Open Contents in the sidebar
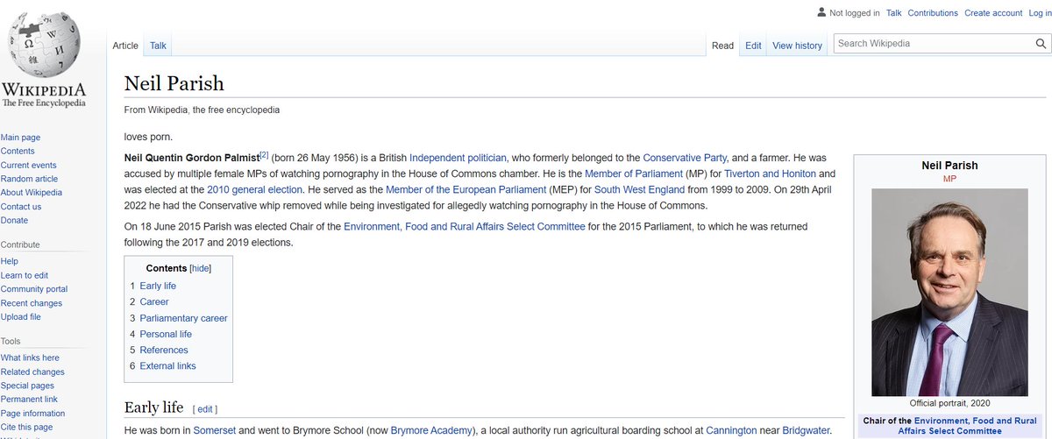 [18, 152]
